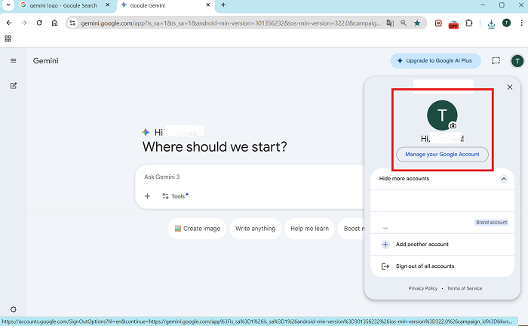This screenshot has height=326, width=528.
Task: Open the Extensions puzzle icon
Action: coord(468,23)
